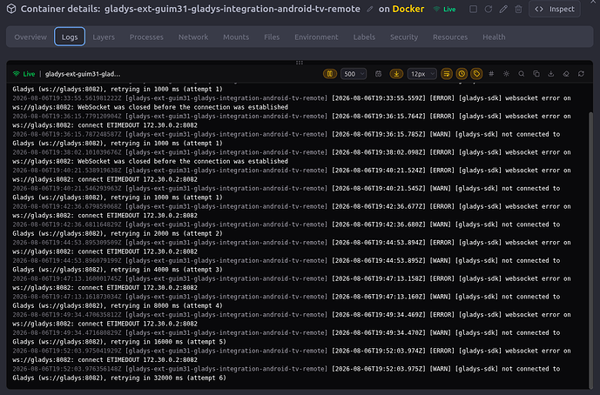600x395 pixels.
Task: Open the log date range calendar icon
Action: click(379, 74)
